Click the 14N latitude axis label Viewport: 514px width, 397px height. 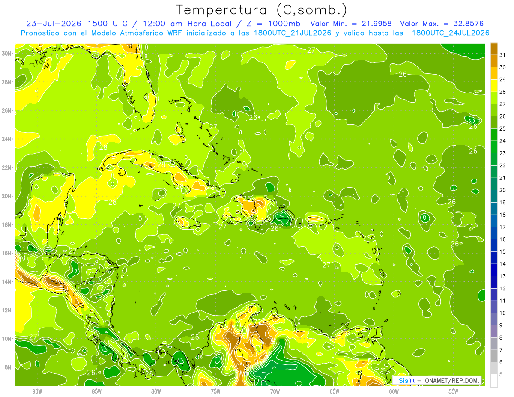7,281
